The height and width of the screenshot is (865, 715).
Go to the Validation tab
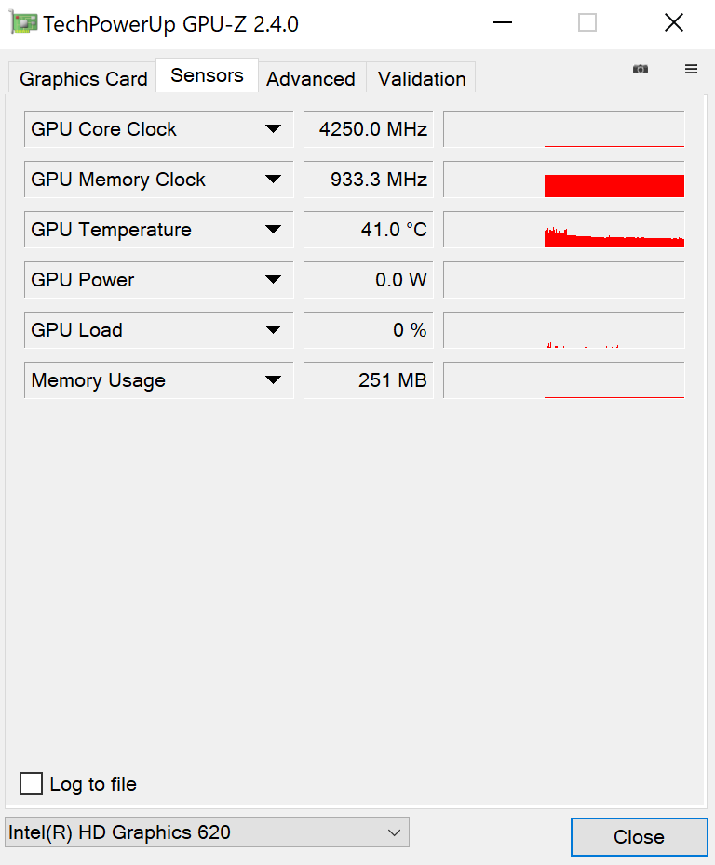[x=422, y=79]
